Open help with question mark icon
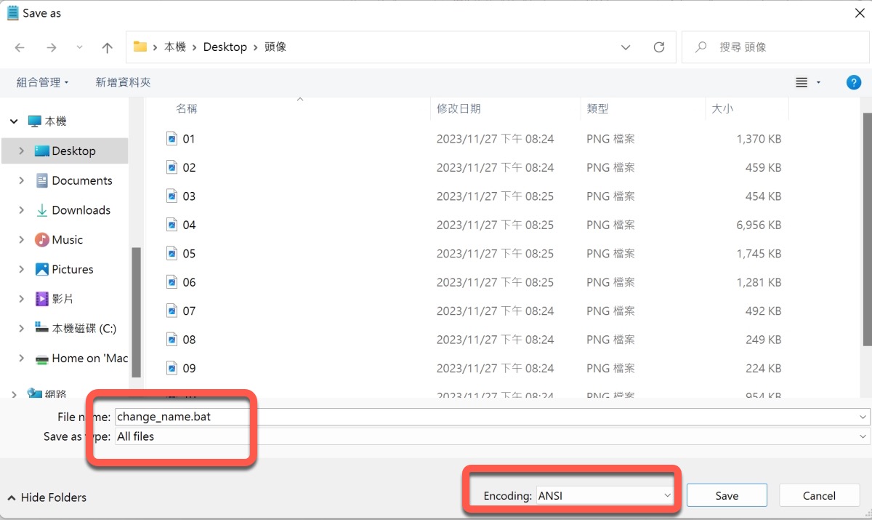 854,82
